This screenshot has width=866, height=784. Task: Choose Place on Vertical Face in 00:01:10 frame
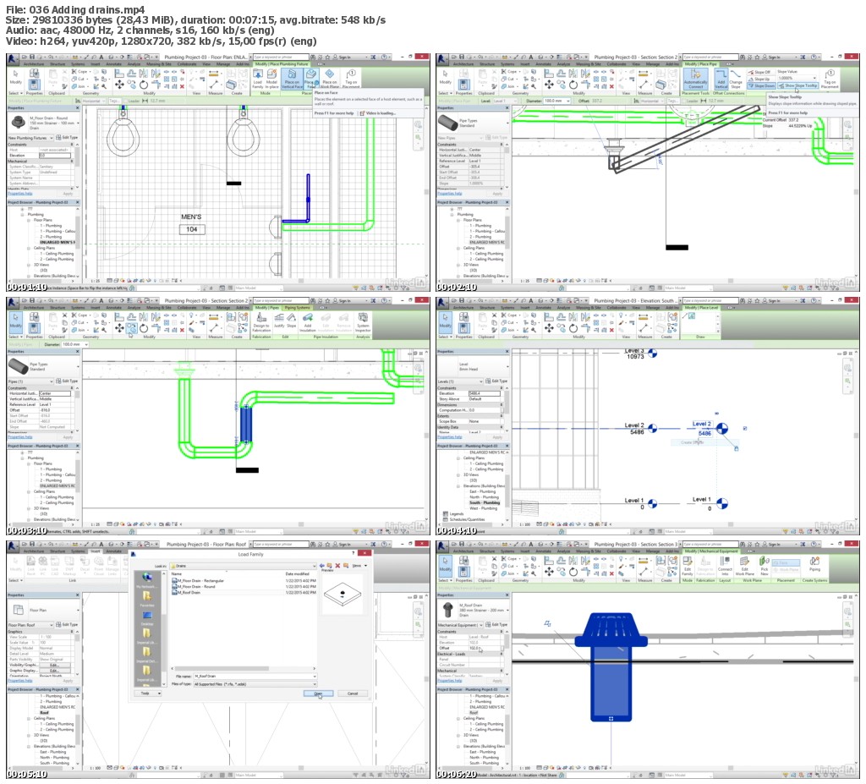[292, 79]
